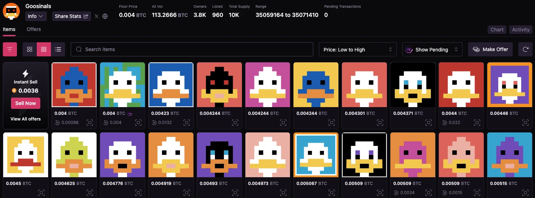
Task: Click the Make Offer button
Action: point(490,49)
